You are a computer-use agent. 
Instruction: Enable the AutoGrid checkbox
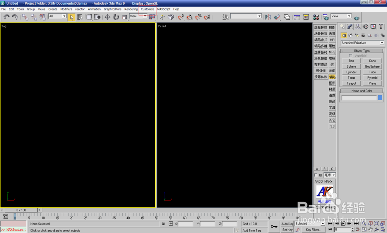click(x=351, y=56)
